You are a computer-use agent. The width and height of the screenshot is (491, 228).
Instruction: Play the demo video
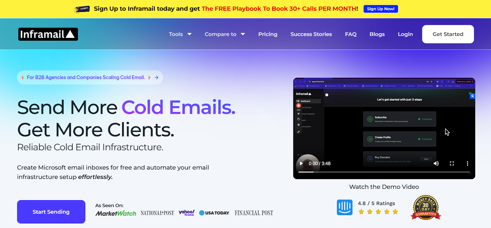tap(301, 163)
